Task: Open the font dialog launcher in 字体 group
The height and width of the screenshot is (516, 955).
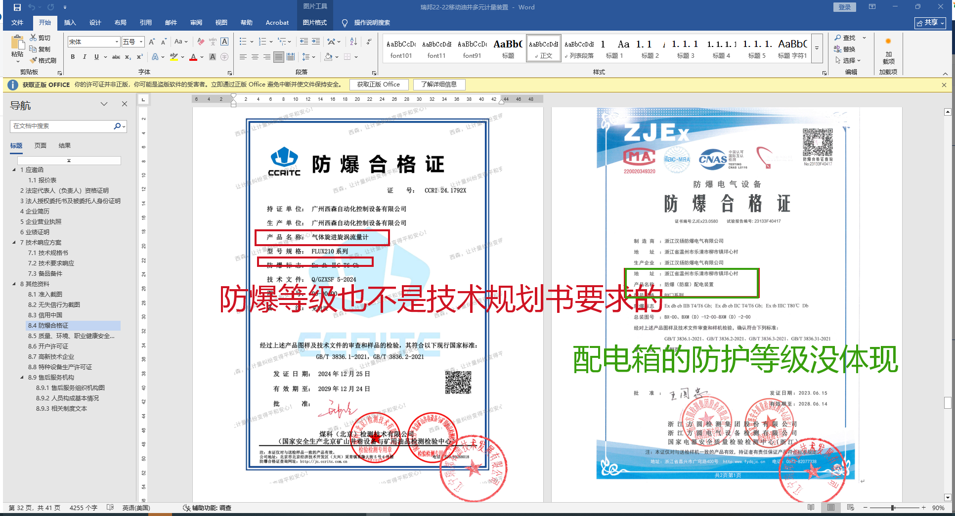Action: tap(230, 73)
